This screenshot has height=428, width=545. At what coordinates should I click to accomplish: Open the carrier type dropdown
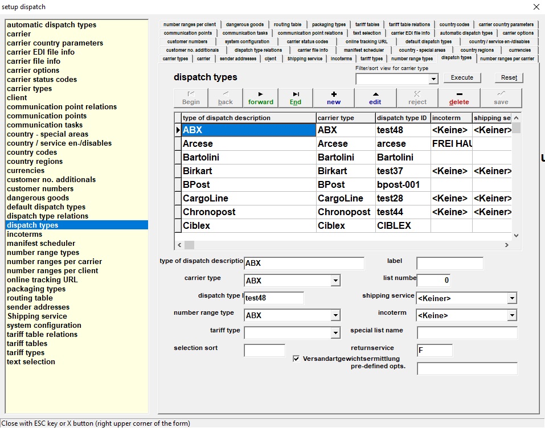point(335,281)
